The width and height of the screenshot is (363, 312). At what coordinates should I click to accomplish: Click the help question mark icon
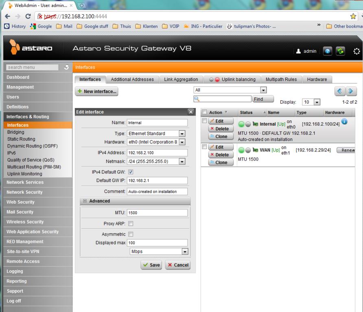328,51
